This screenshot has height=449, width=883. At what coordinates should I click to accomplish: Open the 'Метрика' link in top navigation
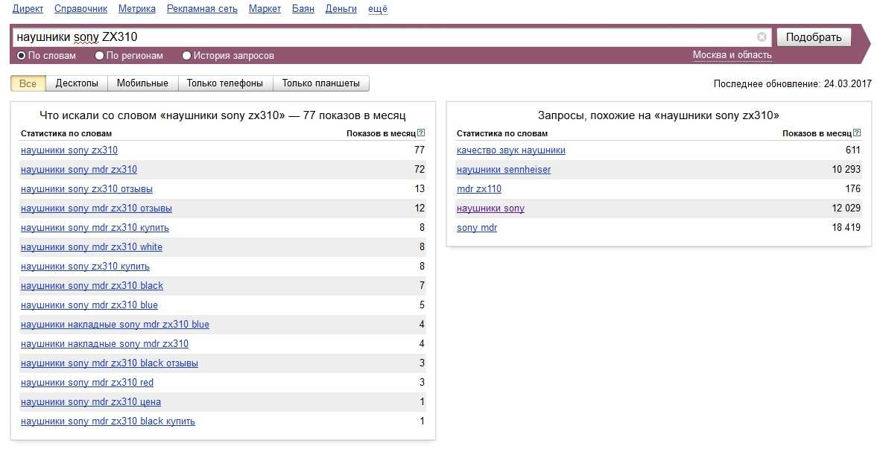click(137, 9)
